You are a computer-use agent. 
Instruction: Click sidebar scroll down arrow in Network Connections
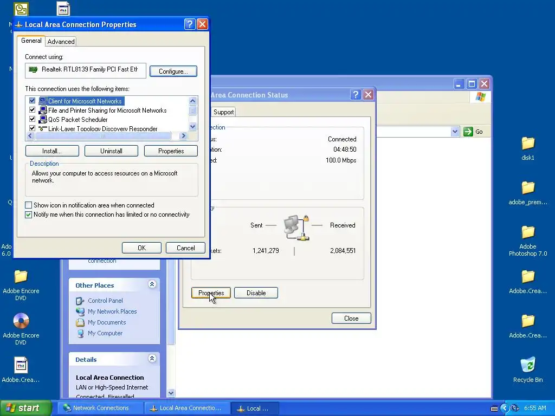[x=171, y=393]
